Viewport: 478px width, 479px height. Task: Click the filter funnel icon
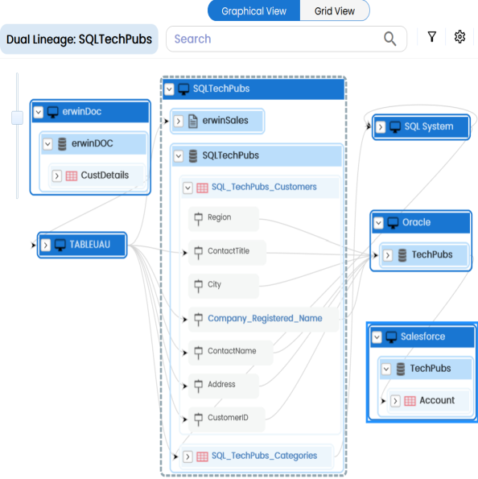(431, 37)
